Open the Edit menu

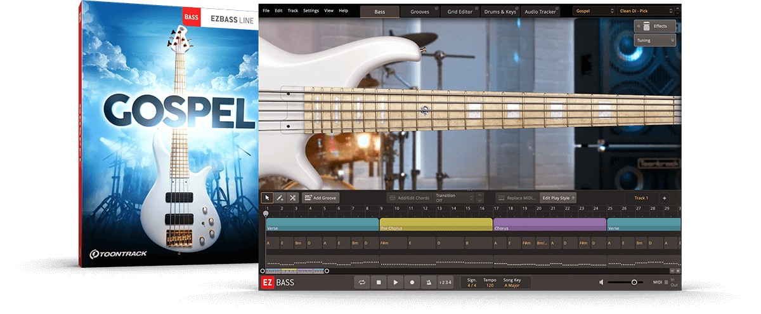coord(278,11)
